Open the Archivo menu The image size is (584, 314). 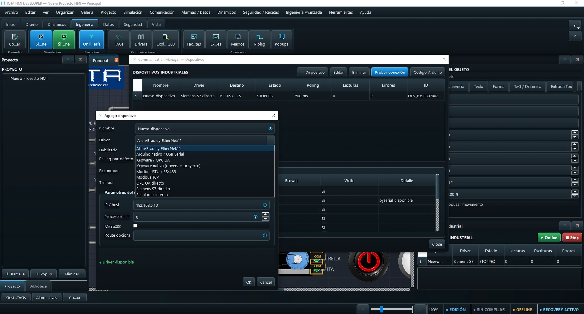11,12
